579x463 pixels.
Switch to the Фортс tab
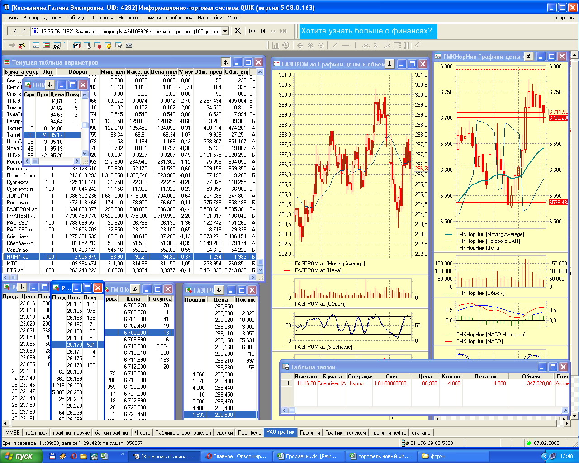tap(142, 433)
